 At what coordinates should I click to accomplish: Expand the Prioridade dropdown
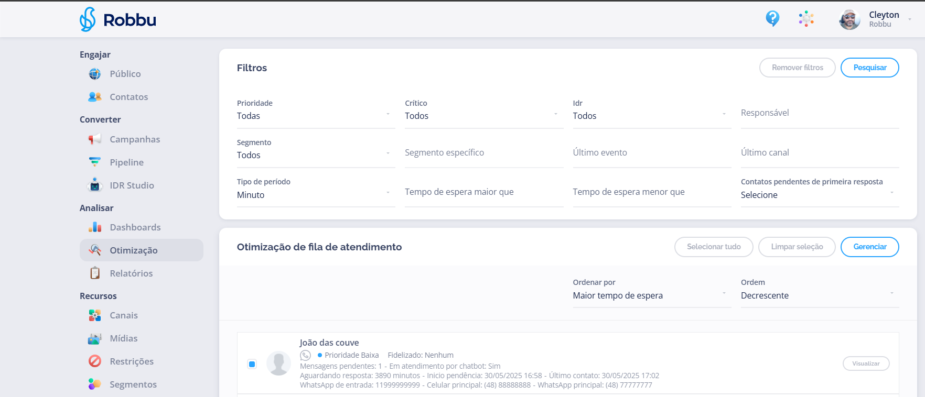315,116
